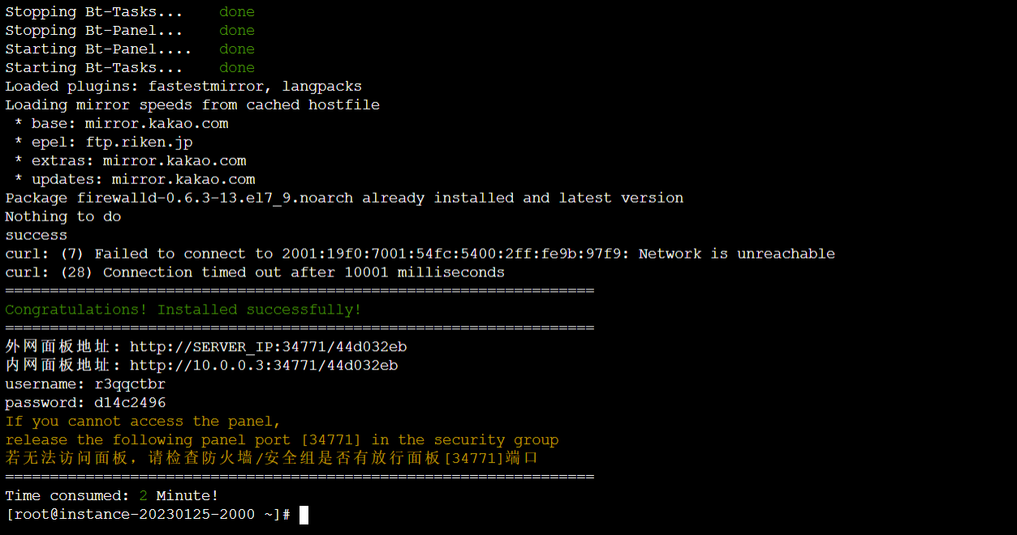Click the firewalld package already installed line

pos(344,198)
